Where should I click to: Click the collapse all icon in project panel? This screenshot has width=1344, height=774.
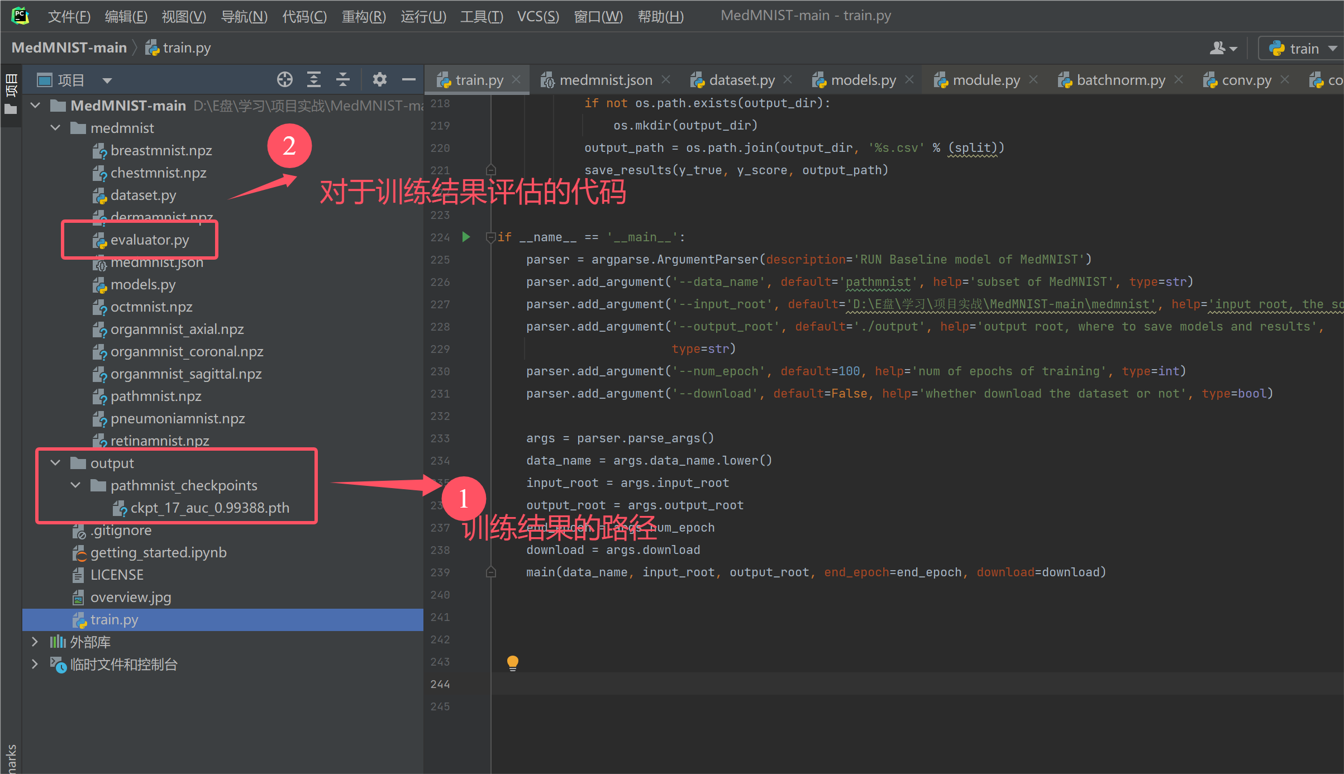click(x=343, y=80)
